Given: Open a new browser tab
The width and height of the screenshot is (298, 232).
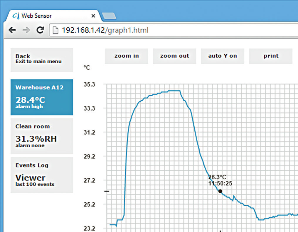Looking at the screenshot, I should [x=109, y=16].
